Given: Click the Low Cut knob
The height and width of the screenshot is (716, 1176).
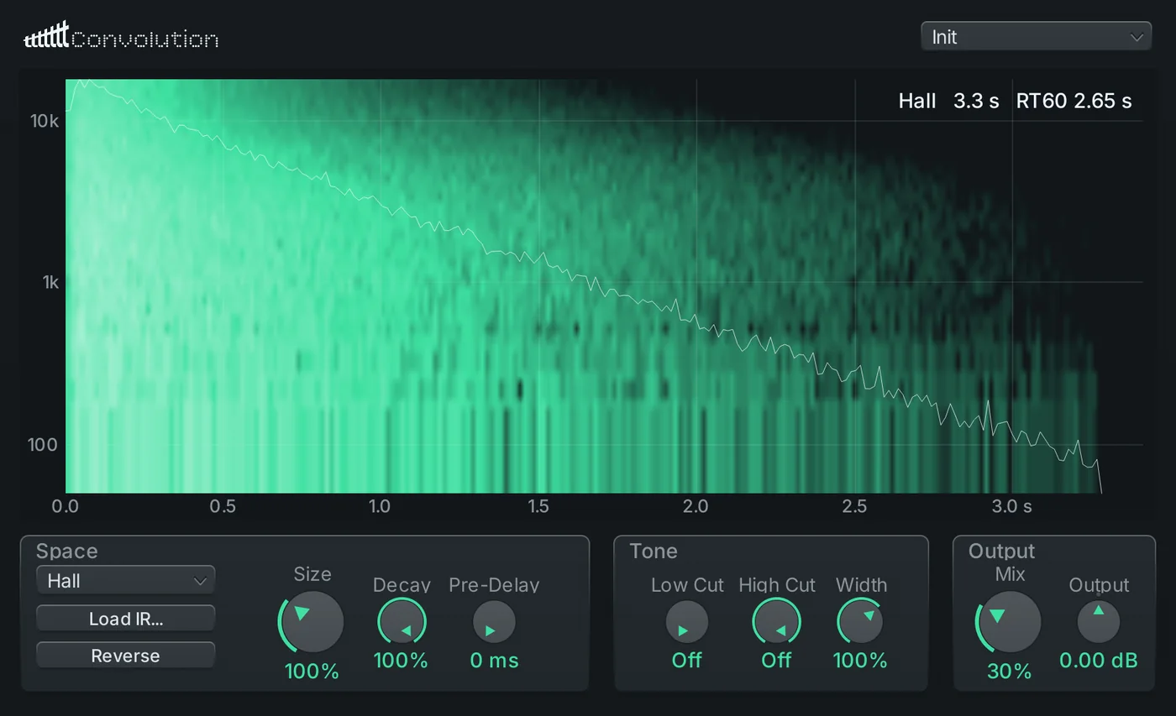Looking at the screenshot, I should (x=687, y=623).
